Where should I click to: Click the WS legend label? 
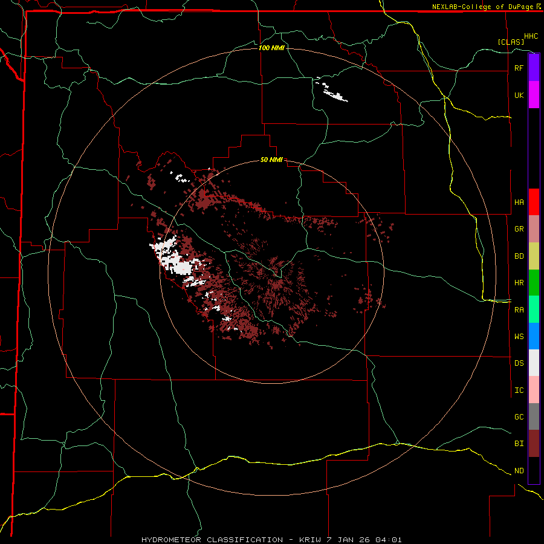[519, 336]
